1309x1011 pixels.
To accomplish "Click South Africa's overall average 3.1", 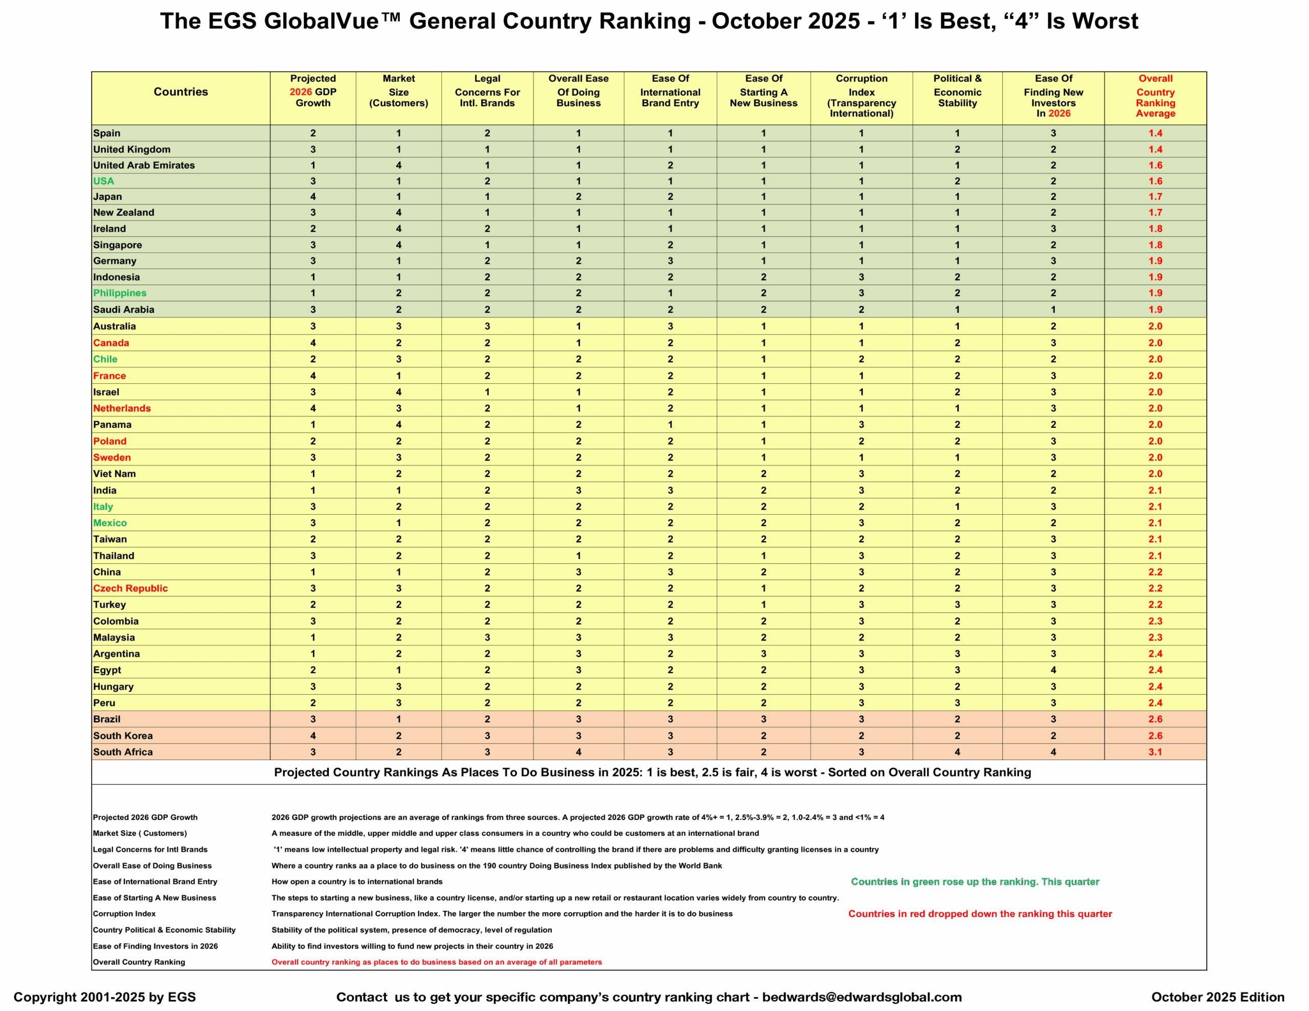I will coord(1155,752).
